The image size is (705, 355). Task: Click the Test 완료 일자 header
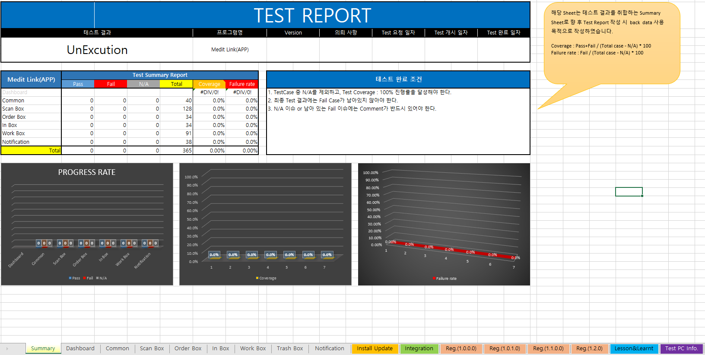pos(504,32)
